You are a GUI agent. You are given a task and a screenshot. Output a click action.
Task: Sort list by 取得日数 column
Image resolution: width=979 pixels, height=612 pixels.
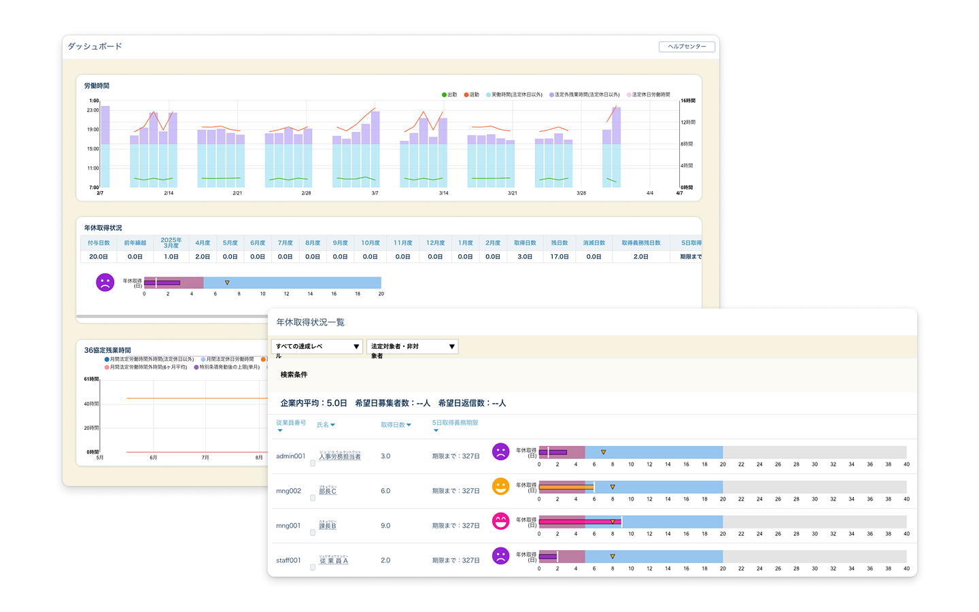pyautogui.click(x=396, y=425)
